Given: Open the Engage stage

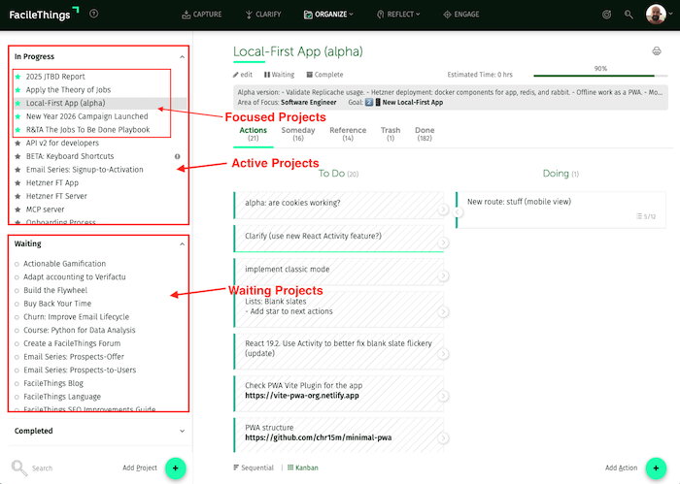Looking at the screenshot, I should [x=461, y=15].
